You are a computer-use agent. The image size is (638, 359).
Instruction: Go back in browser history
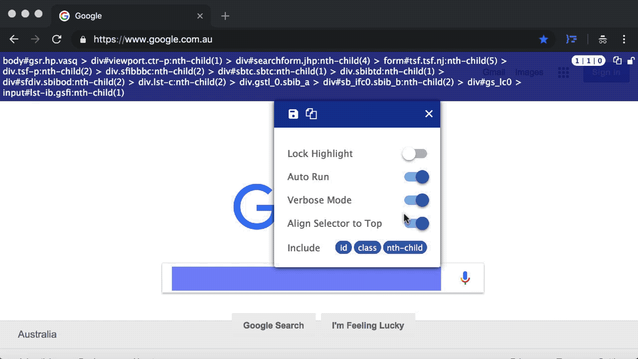14,39
